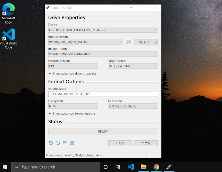Click the SELECT button for boot image
222x172 pixels.
pyautogui.click(x=144, y=42)
